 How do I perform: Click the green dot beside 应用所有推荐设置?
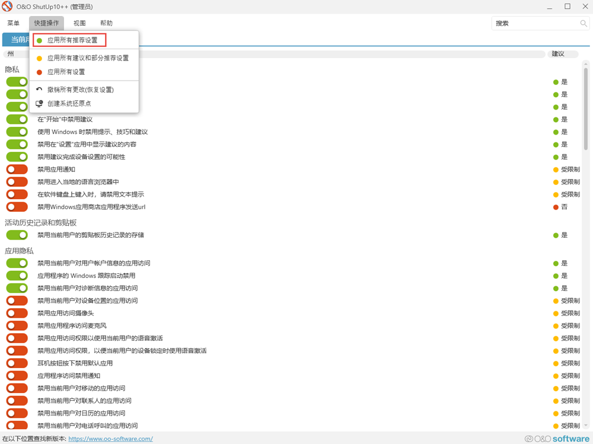(39, 40)
